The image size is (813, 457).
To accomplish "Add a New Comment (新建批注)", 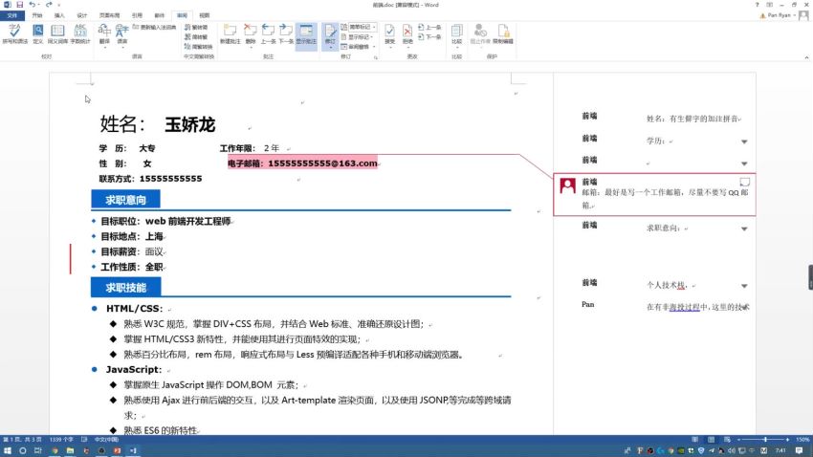I will pos(230,34).
